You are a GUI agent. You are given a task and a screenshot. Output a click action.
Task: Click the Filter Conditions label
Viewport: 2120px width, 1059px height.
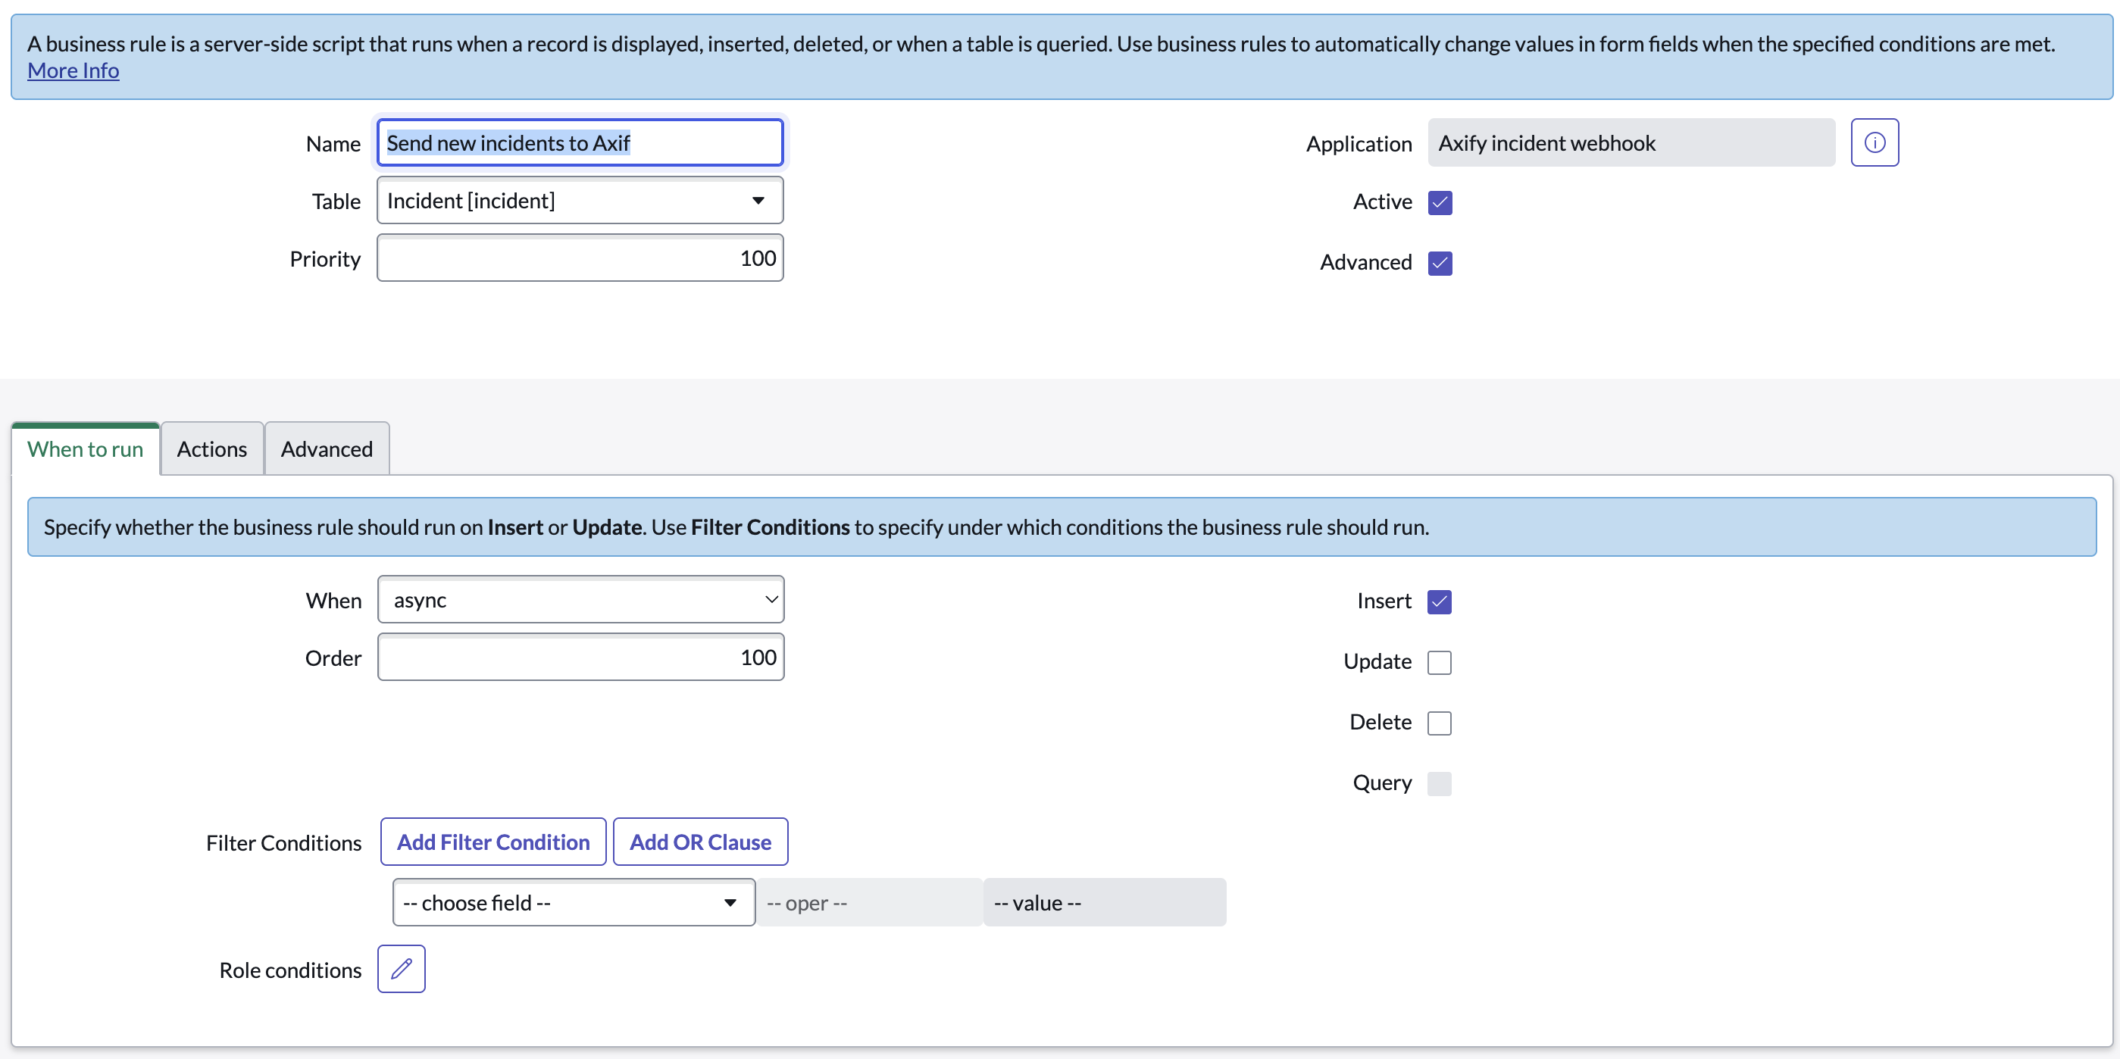[x=284, y=842]
